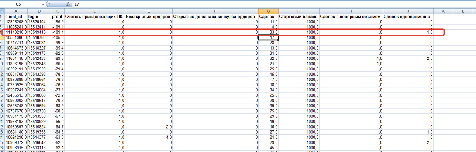Screen dimensions: 476x152
Task: Select неверным объемом cell 4,0 for login 13512435
Action: [x=351, y=58]
